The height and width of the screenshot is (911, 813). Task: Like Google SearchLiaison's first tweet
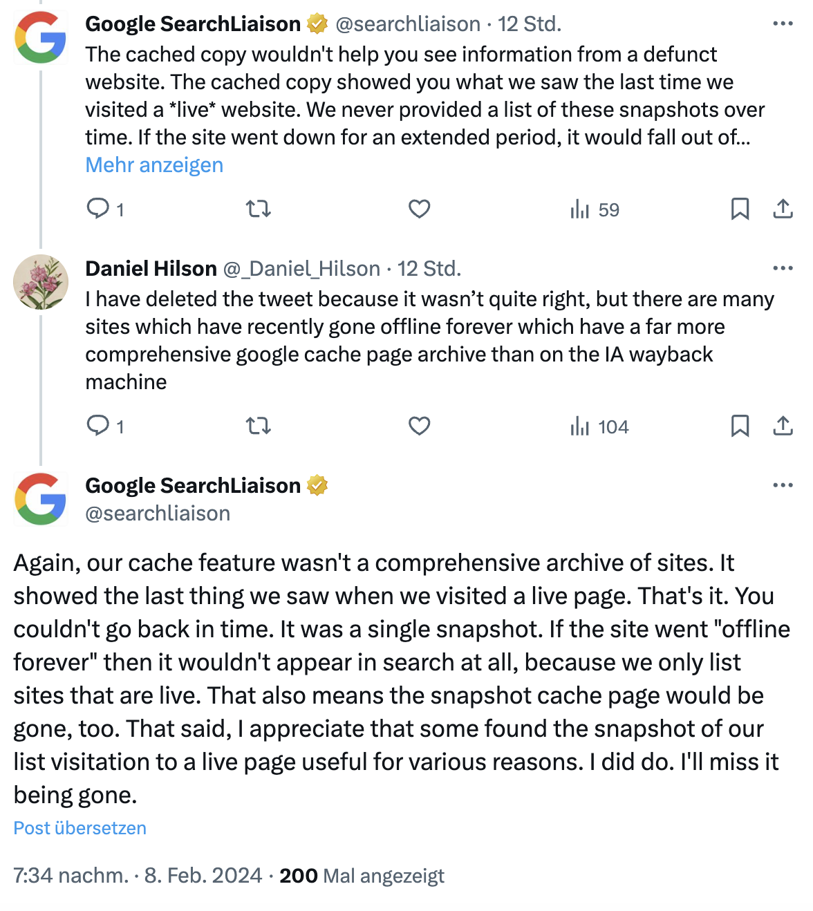coord(420,208)
